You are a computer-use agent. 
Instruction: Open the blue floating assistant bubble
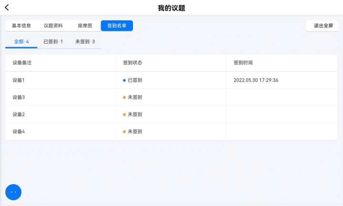click(13, 192)
